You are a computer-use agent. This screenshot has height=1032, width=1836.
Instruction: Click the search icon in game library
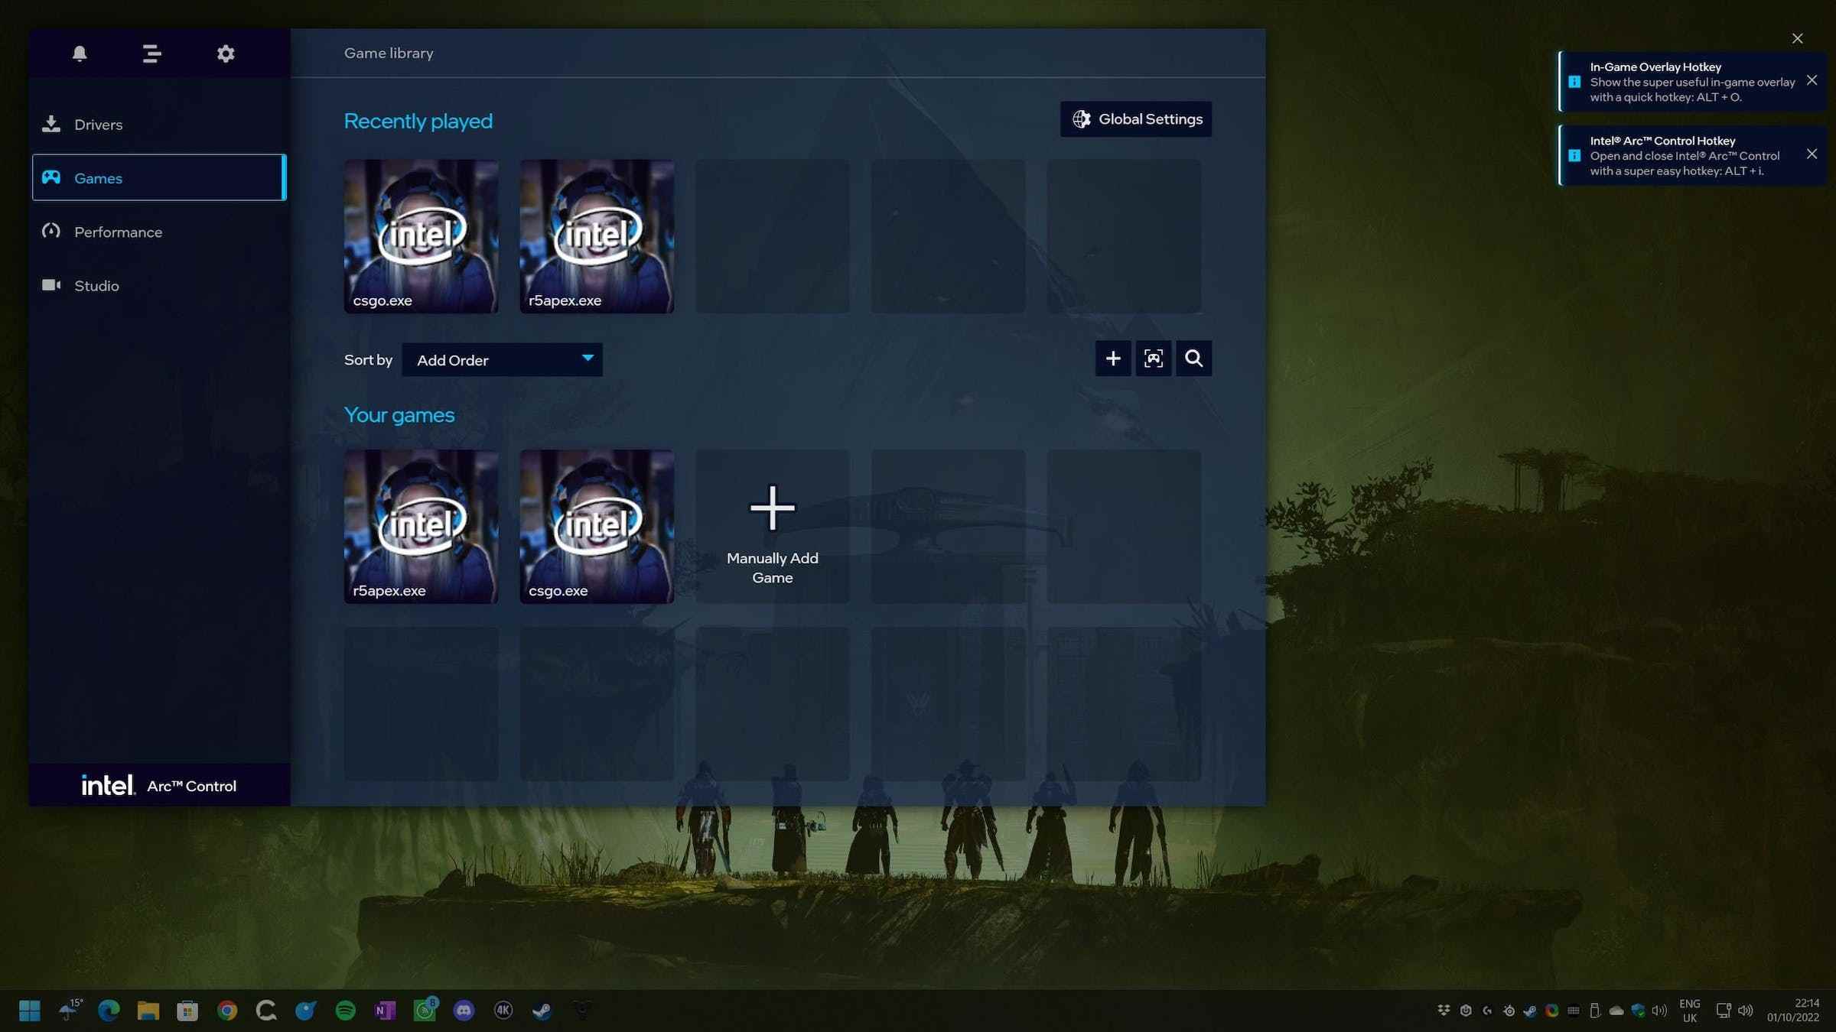click(x=1193, y=358)
